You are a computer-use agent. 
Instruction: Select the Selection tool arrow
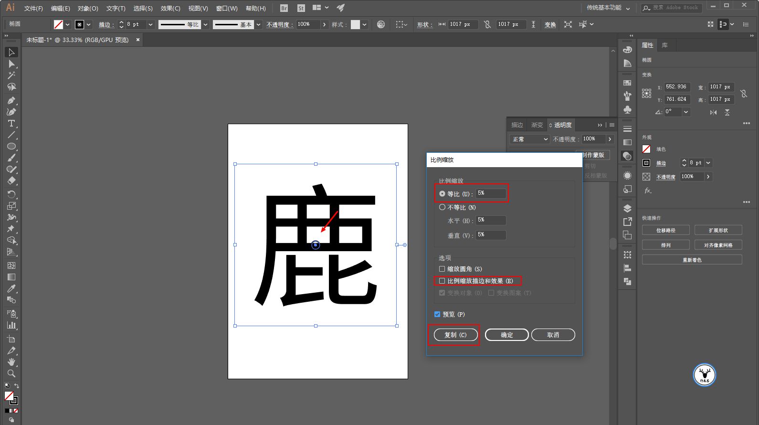[11, 52]
